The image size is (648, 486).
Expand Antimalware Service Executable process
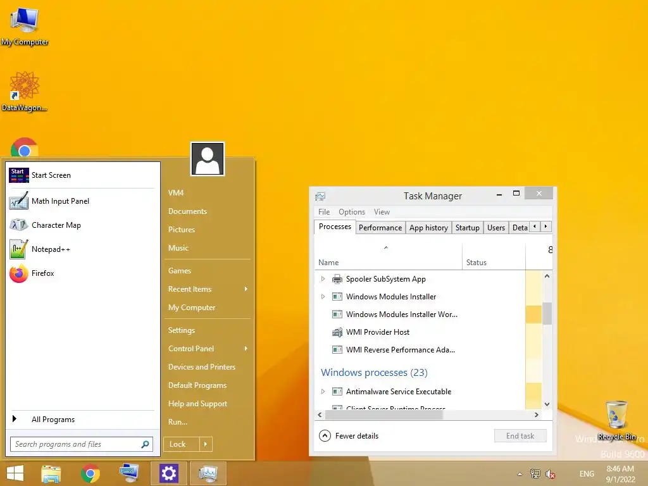(x=323, y=391)
